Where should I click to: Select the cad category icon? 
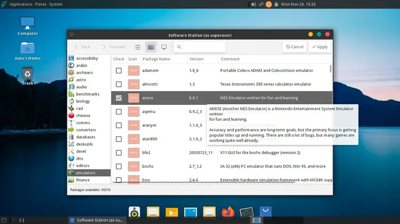coord(71,108)
